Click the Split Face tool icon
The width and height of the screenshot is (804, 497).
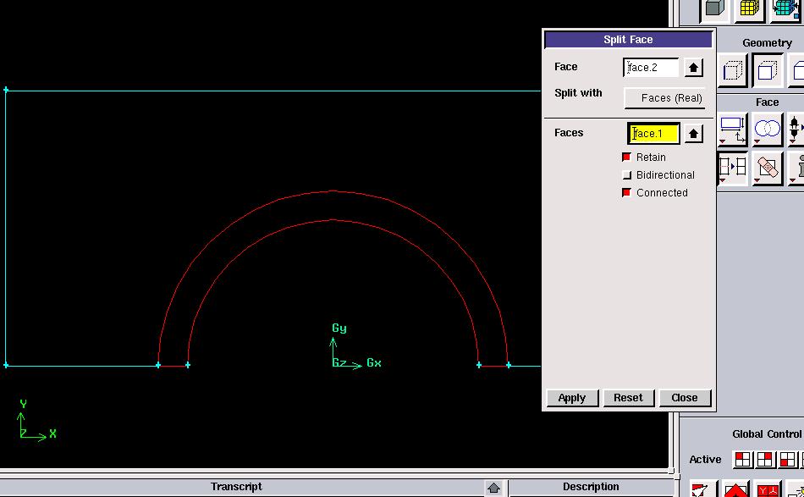732,166
